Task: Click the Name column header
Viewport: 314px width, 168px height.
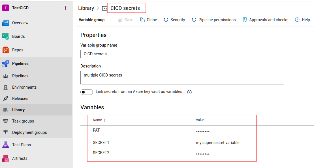Action: pos(97,120)
